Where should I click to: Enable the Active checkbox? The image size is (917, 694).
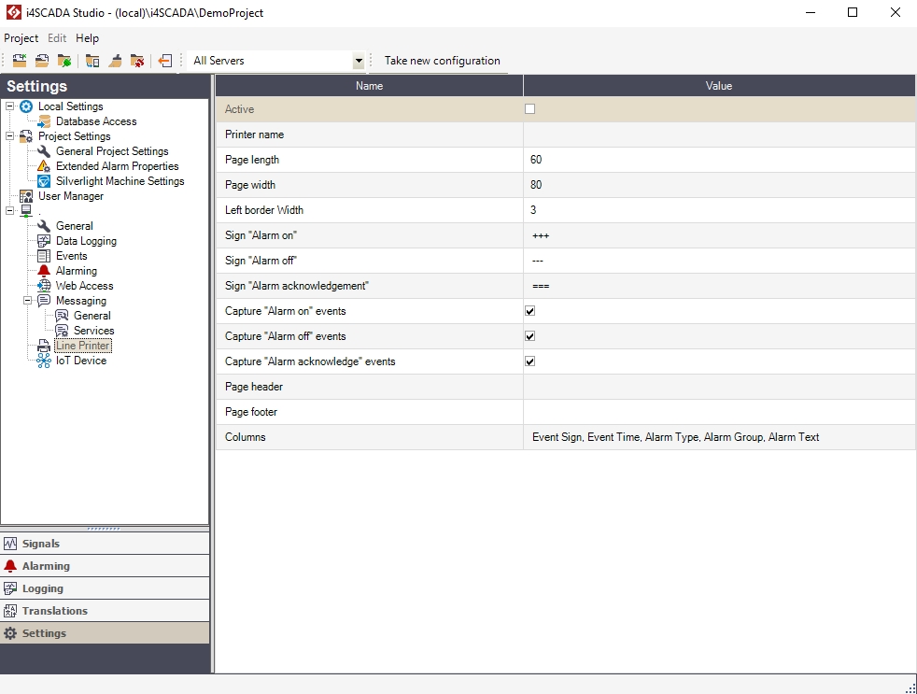(530, 109)
